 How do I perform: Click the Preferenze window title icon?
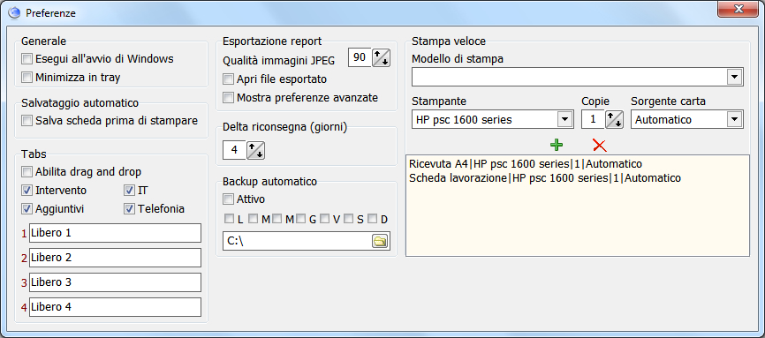click(15, 12)
